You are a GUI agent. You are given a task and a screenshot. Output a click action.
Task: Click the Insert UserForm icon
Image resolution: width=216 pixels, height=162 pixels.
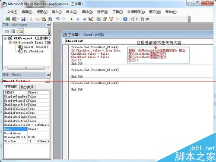[14, 19]
